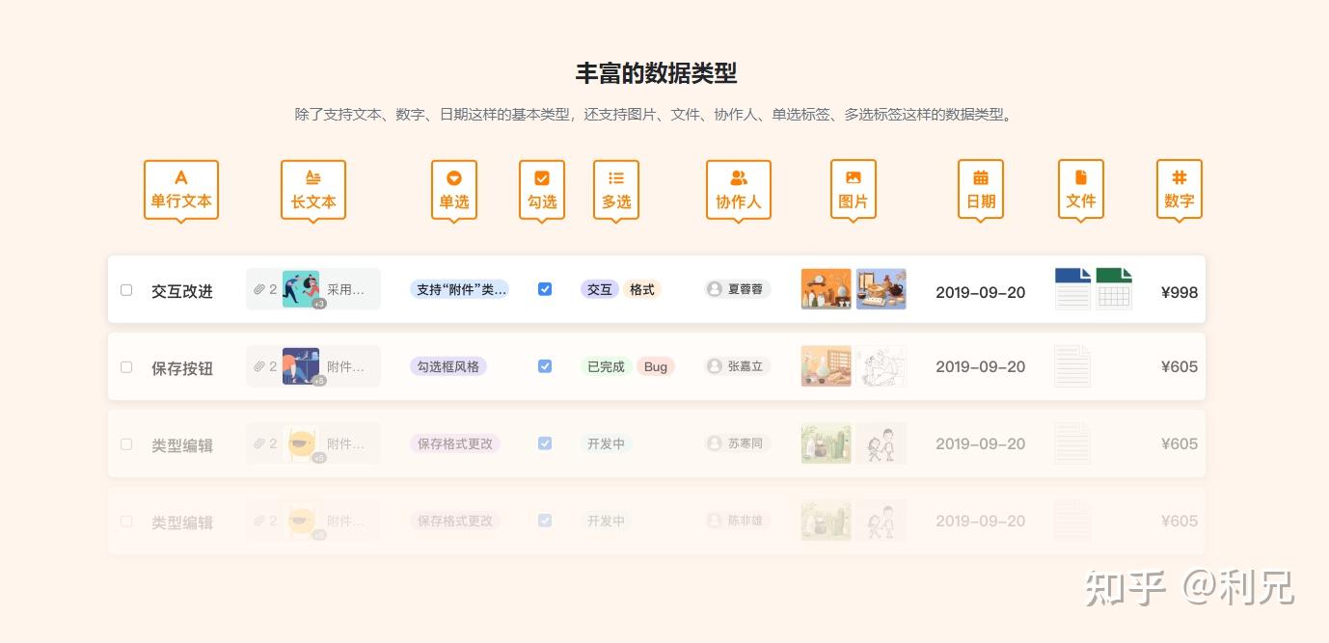Viewport: 1329px width, 643px height.
Task: Select the 数字 number type icon
Action: pos(1179,178)
